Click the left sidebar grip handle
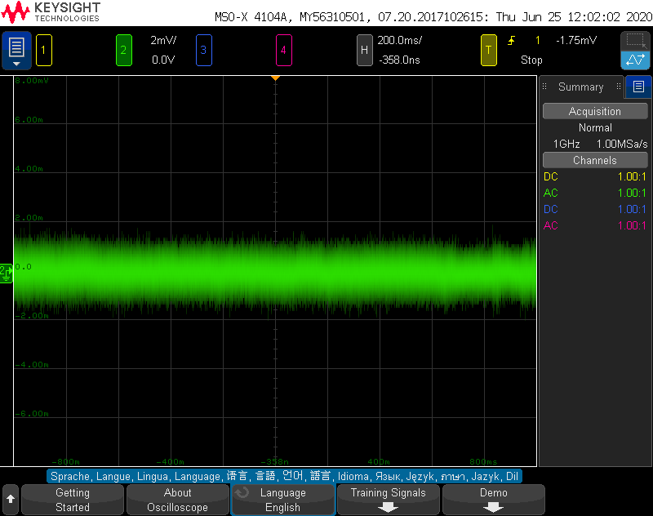653x516 pixels. (x=544, y=87)
